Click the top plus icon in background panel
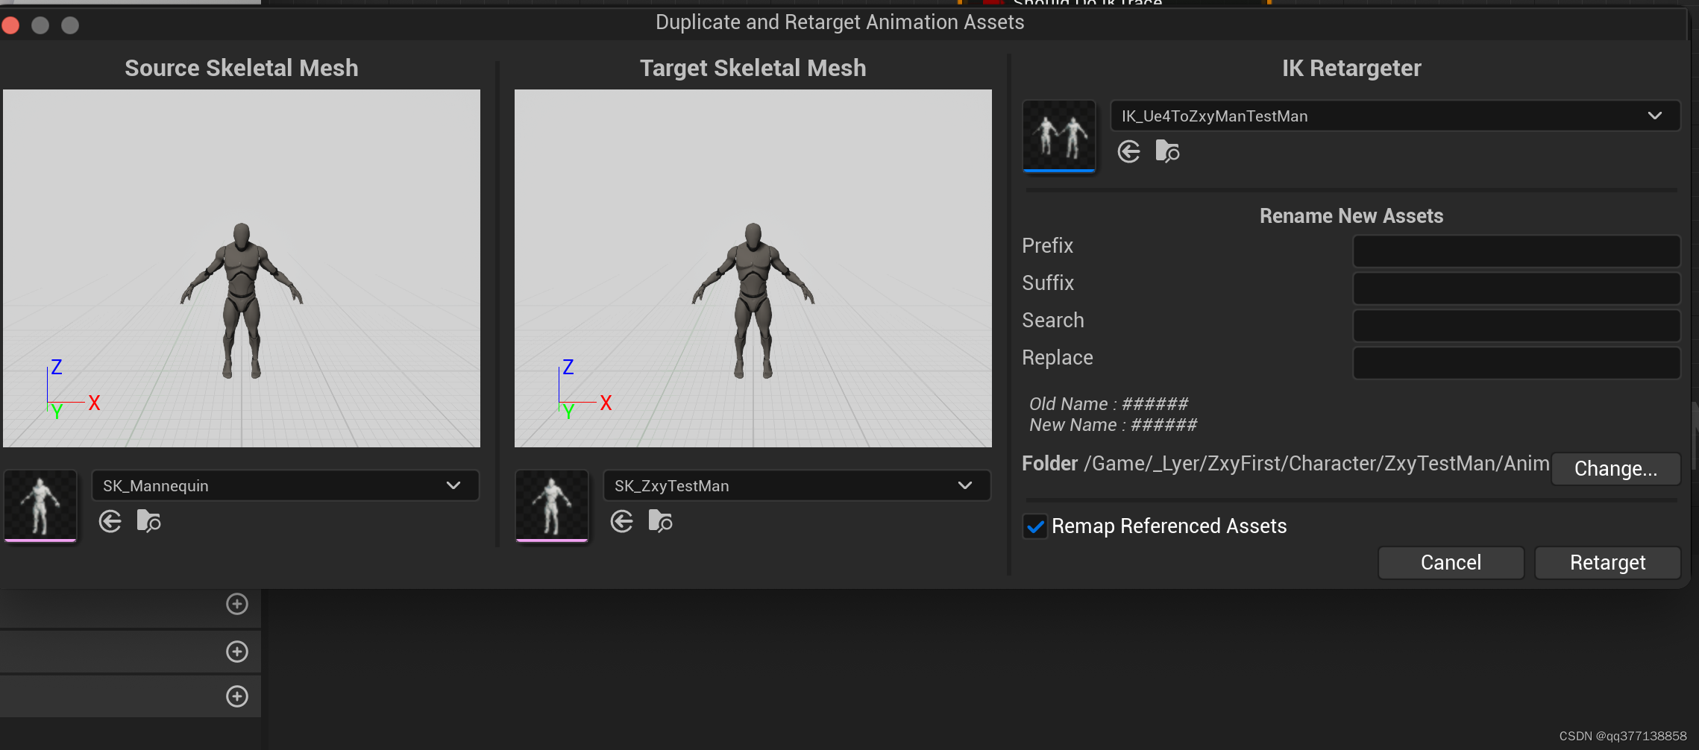Image resolution: width=1699 pixels, height=750 pixels. (x=237, y=604)
